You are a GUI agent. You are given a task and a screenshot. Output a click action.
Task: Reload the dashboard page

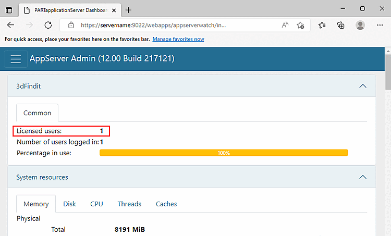(x=48, y=25)
